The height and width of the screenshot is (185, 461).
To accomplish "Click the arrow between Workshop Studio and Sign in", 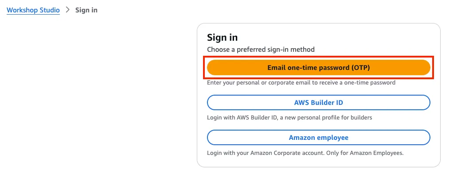I will (x=67, y=10).
